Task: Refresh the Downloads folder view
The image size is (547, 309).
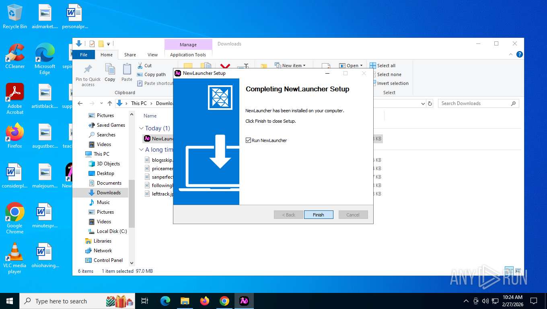Action: [x=430, y=103]
